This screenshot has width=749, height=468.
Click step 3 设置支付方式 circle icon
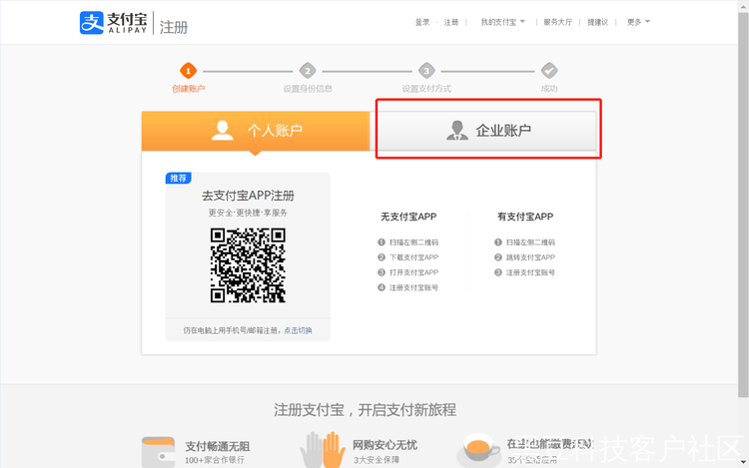(426, 71)
